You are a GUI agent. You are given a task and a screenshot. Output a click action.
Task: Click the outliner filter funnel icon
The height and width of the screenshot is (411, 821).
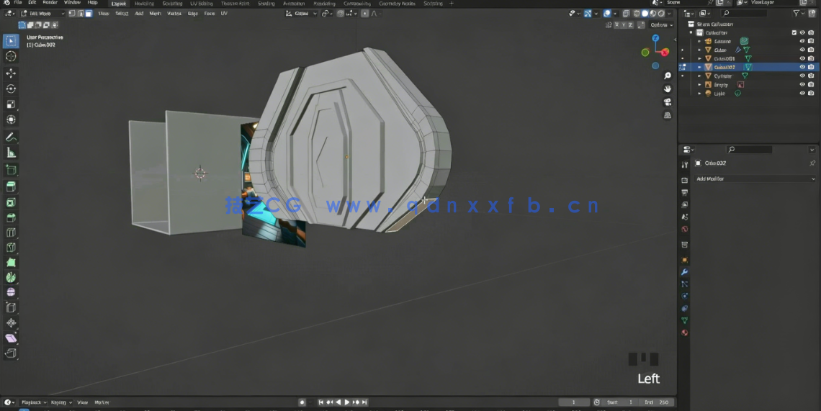(x=797, y=13)
